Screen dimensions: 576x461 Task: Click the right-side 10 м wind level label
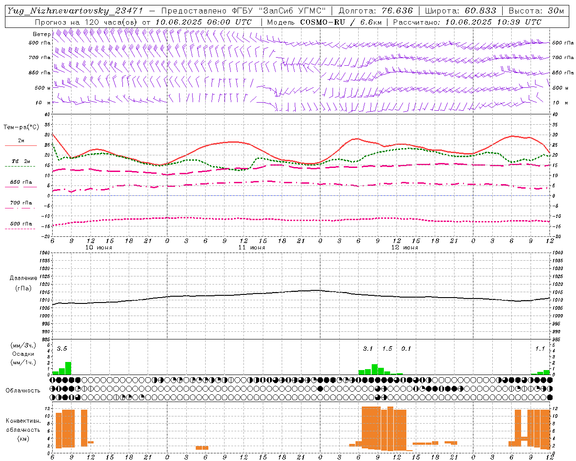tap(560, 103)
